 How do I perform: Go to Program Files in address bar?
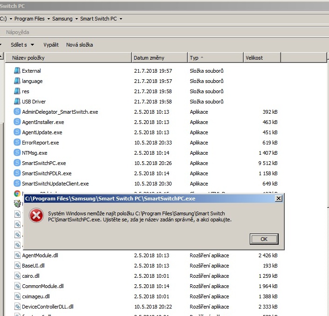pyautogui.click(x=29, y=19)
